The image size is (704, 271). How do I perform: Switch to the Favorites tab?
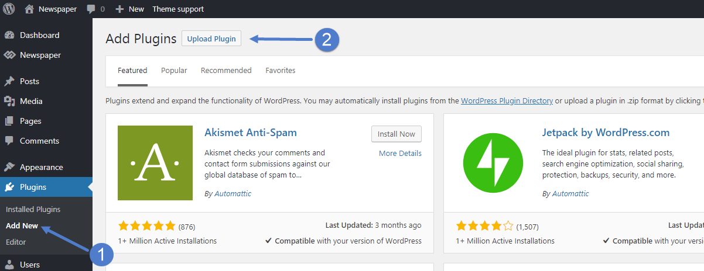(x=281, y=71)
